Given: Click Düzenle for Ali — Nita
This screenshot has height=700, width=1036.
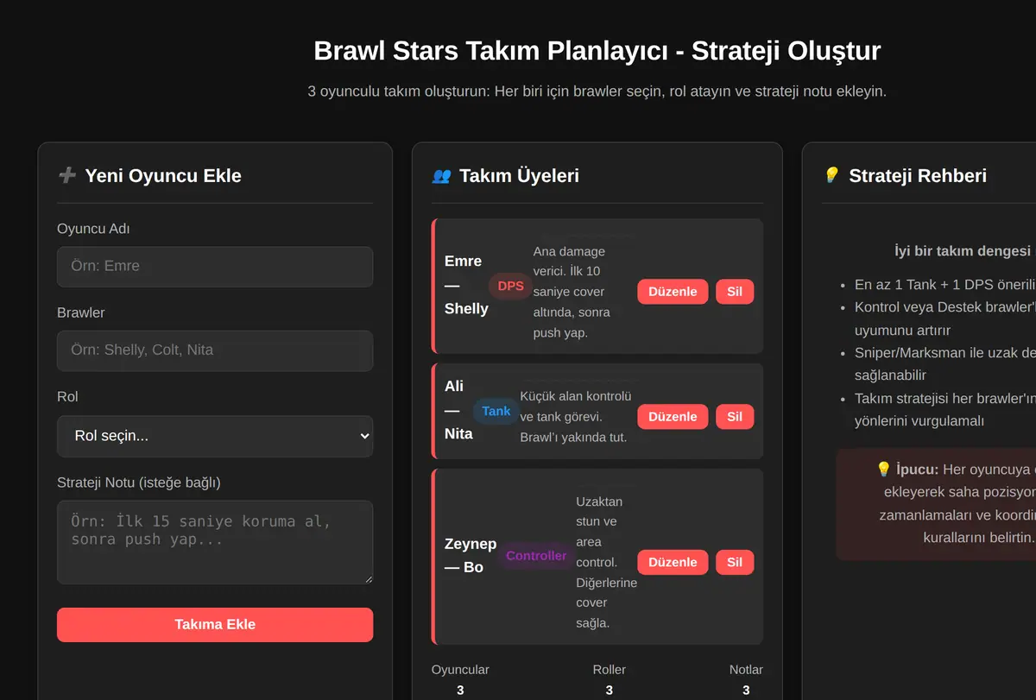Looking at the screenshot, I should click(x=673, y=417).
